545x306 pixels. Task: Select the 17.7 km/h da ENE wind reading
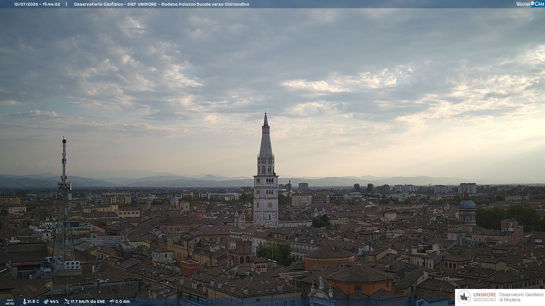click(x=88, y=301)
